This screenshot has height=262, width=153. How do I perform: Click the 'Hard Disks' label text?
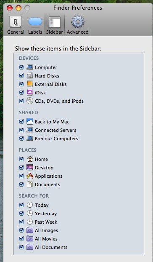47,76
